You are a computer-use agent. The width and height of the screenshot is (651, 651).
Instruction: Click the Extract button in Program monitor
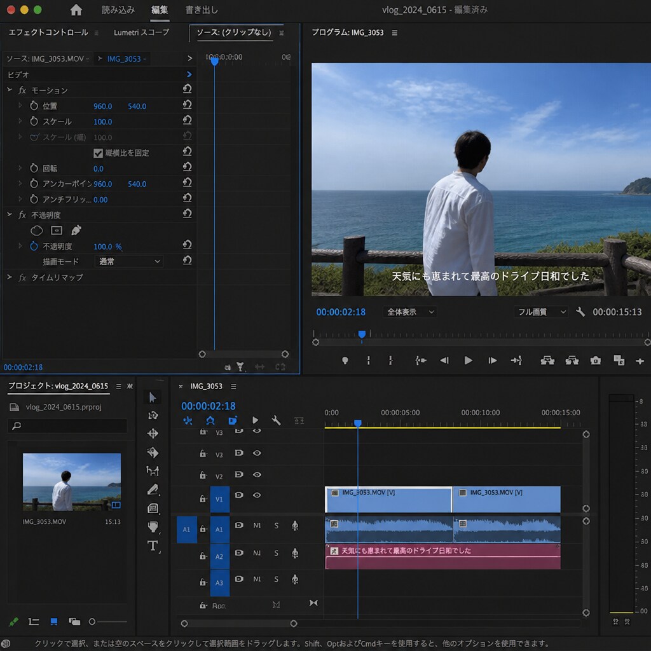[x=572, y=360]
